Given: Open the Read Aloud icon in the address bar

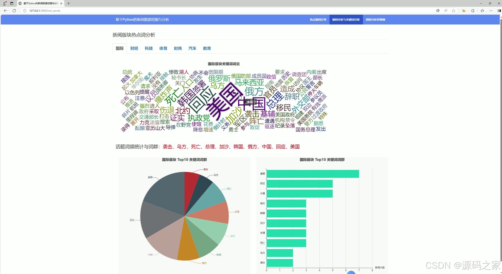Looking at the screenshot, I should (445, 11).
